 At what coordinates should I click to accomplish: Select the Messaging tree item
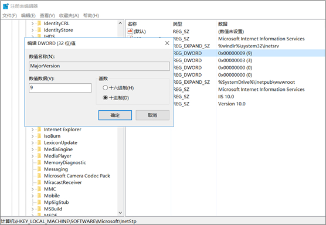tap(56, 169)
